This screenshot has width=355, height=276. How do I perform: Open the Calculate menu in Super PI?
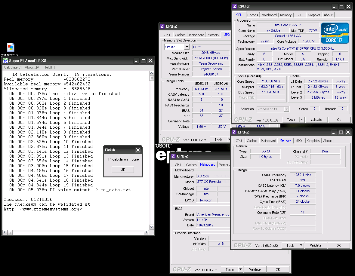pos(13,67)
